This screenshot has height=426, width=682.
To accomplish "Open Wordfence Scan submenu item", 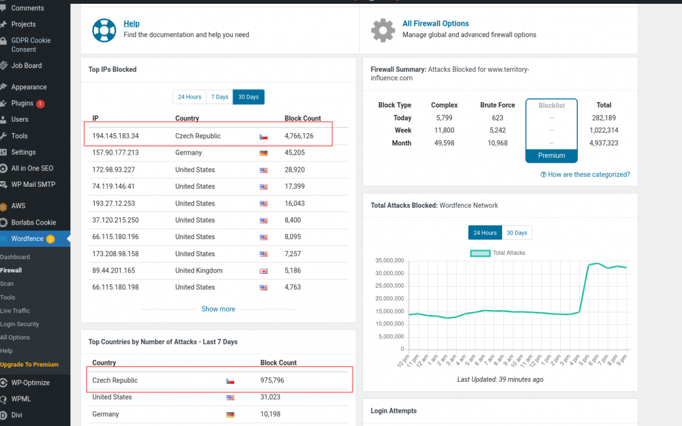I will (x=7, y=283).
